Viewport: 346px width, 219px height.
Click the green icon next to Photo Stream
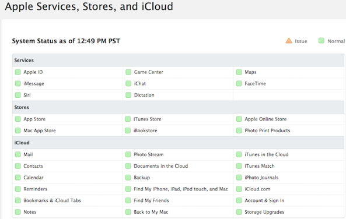click(128, 154)
